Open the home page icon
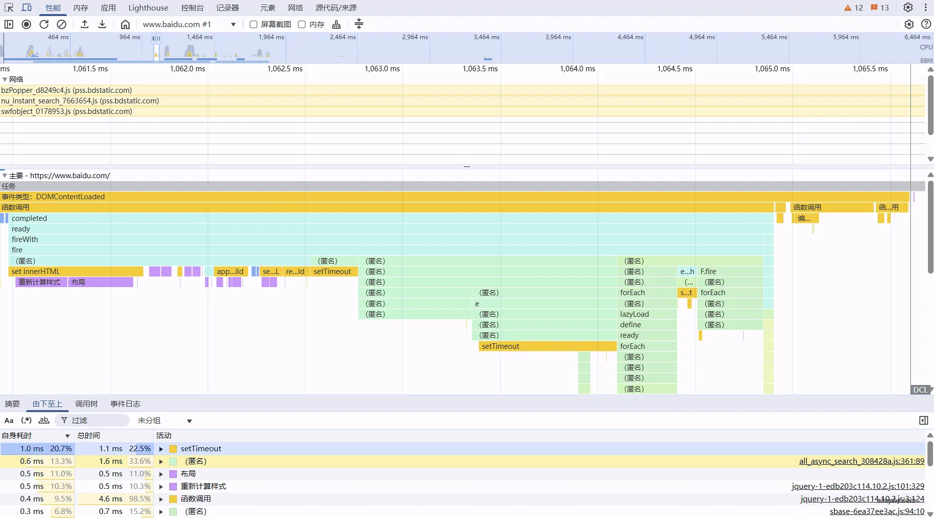This screenshot has width=934, height=518. (x=125, y=24)
